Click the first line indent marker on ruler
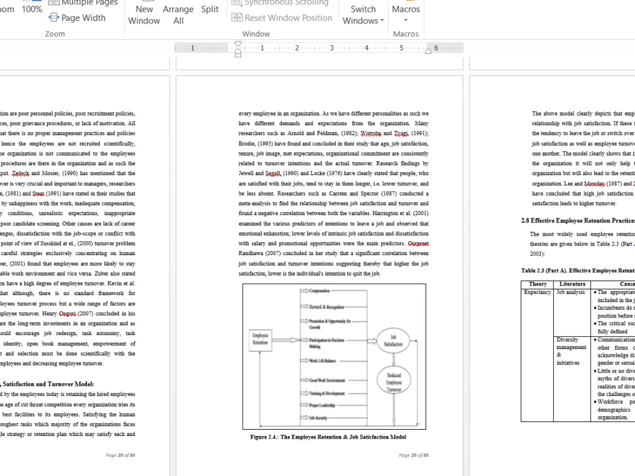Screen dimensions: 635x476 pyautogui.click(x=238, y=44)
